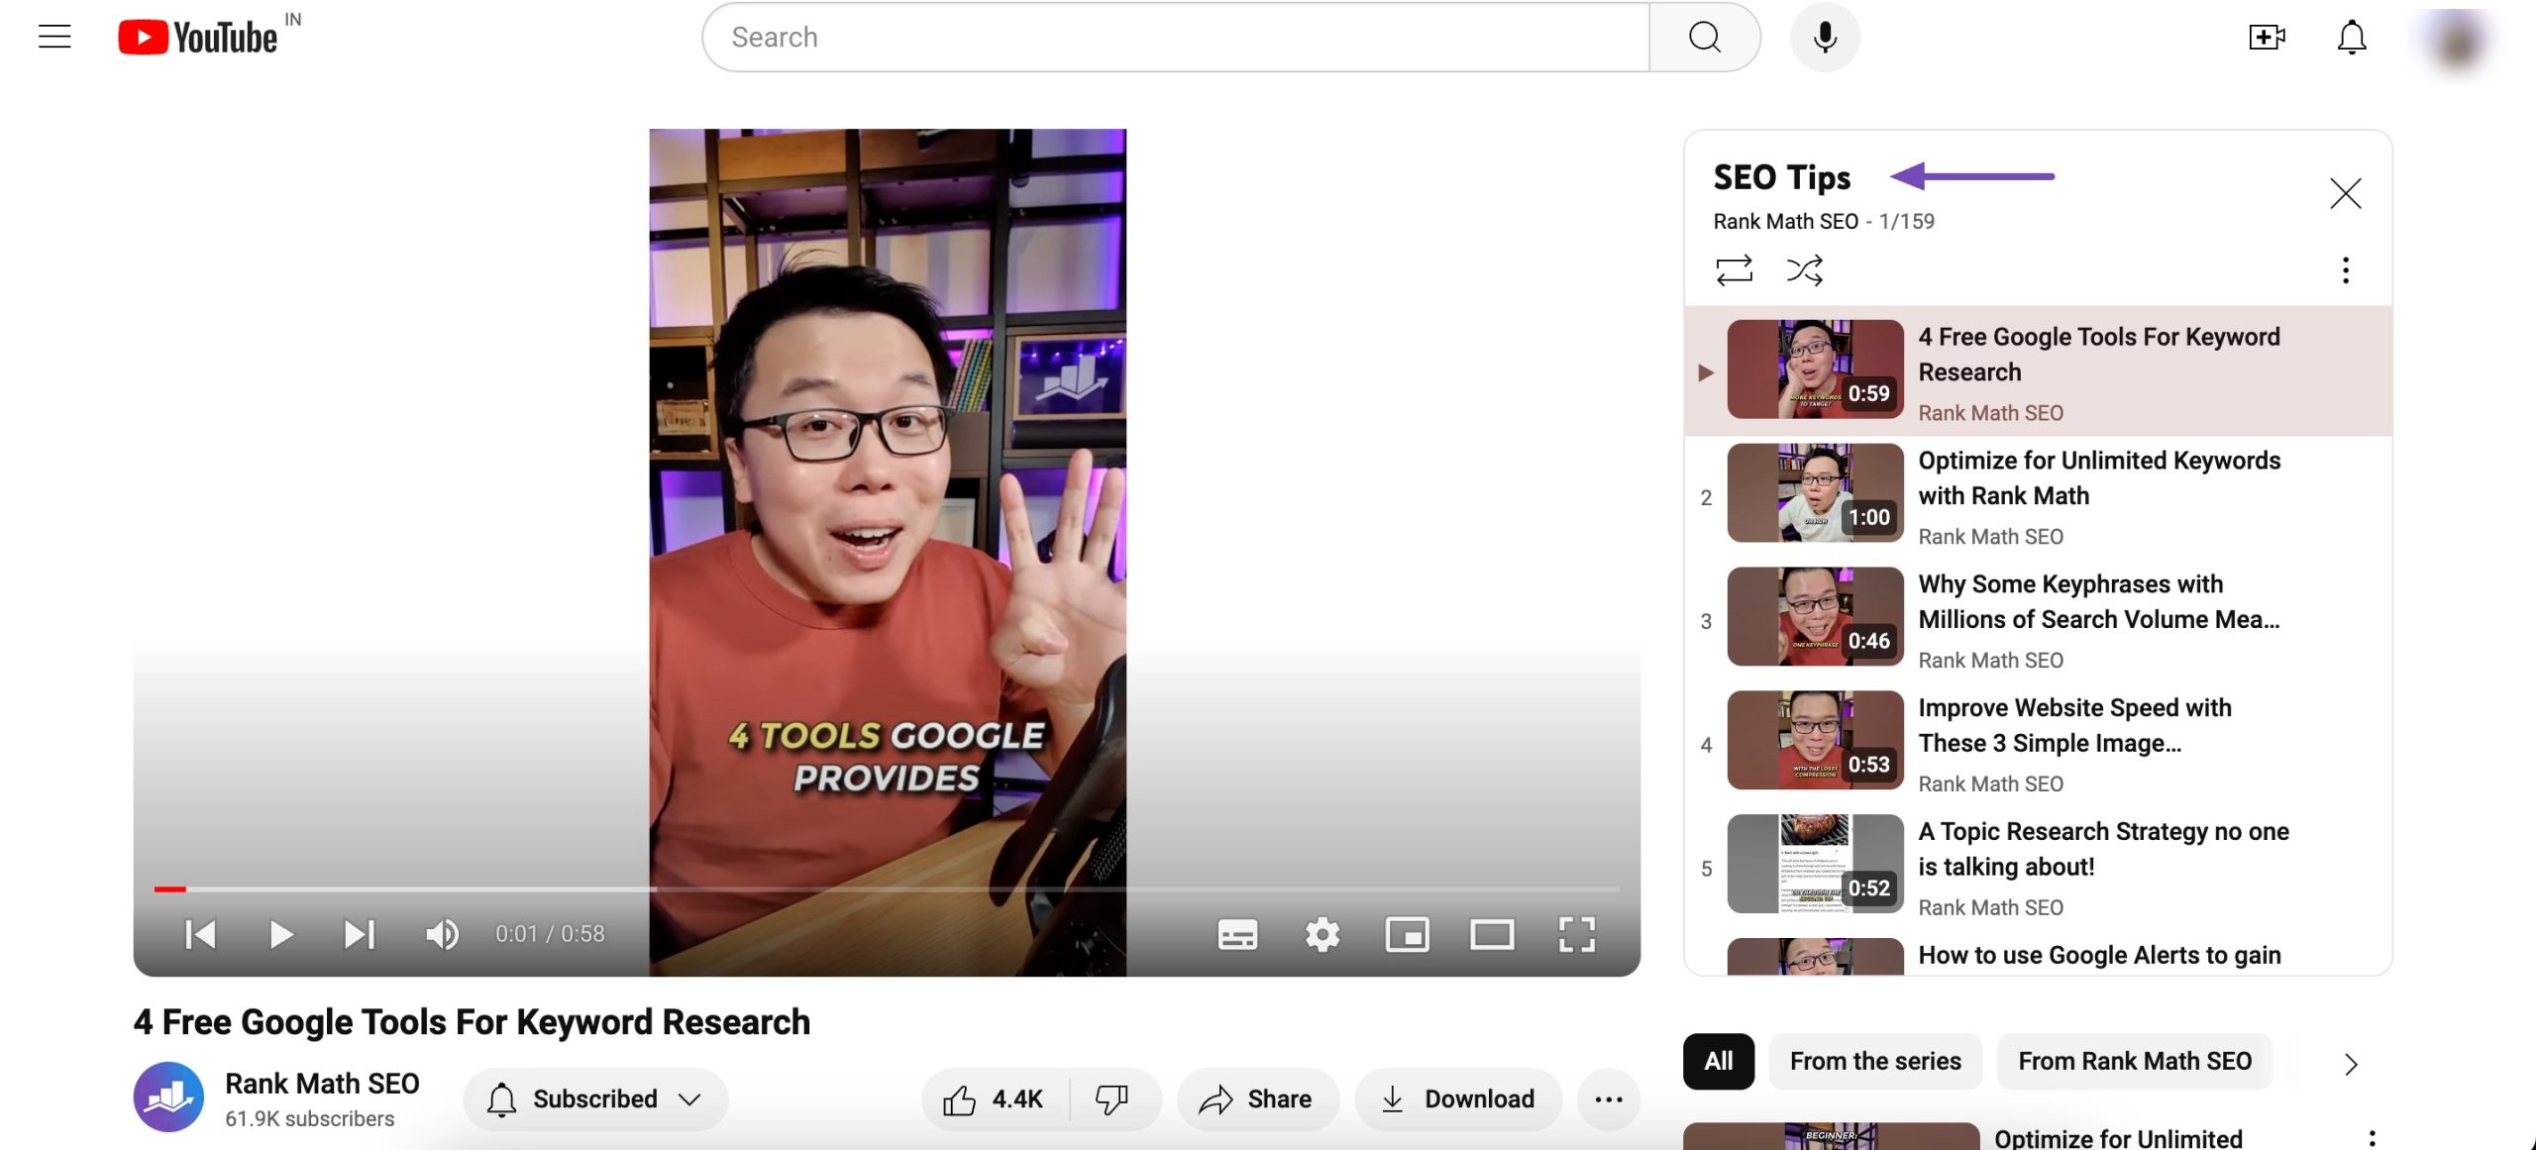This screenshot has height=1150, width=2536.
Task: Click inside the Search input field
Action: click(x=1176, y=38)
